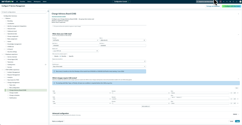
Task: Click the Start time field
Action: pos(75,46)
